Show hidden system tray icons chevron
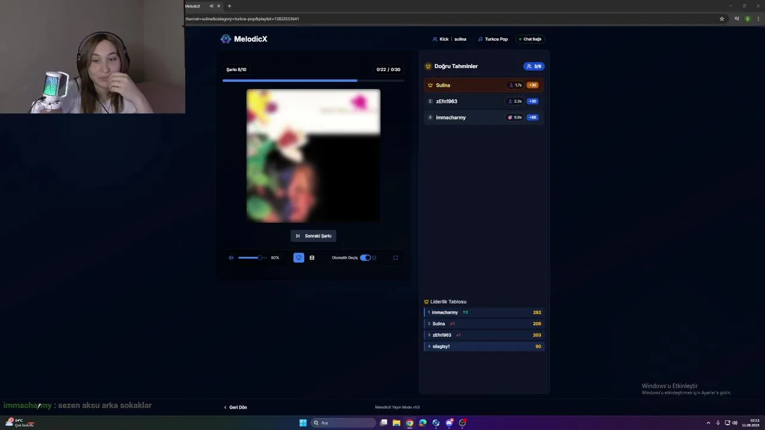Viewport: 765px width, 430px height. point(708,423)
